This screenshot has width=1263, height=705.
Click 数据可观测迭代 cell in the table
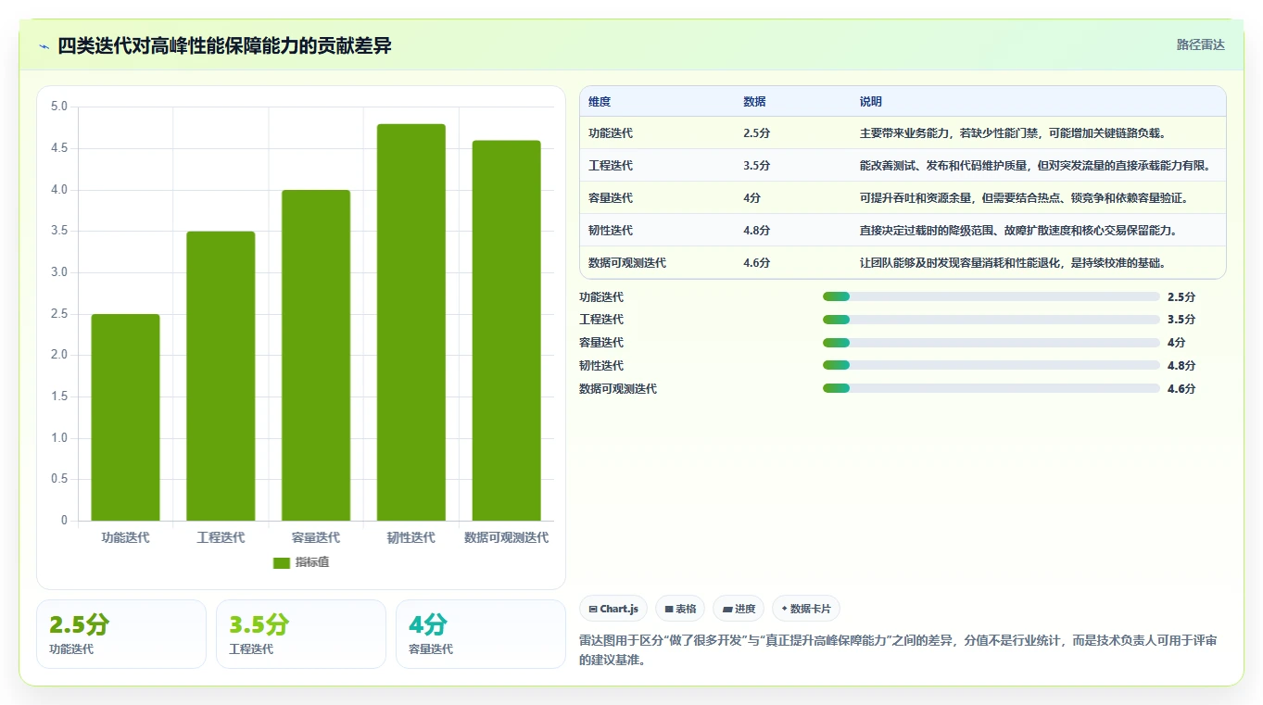627,263
